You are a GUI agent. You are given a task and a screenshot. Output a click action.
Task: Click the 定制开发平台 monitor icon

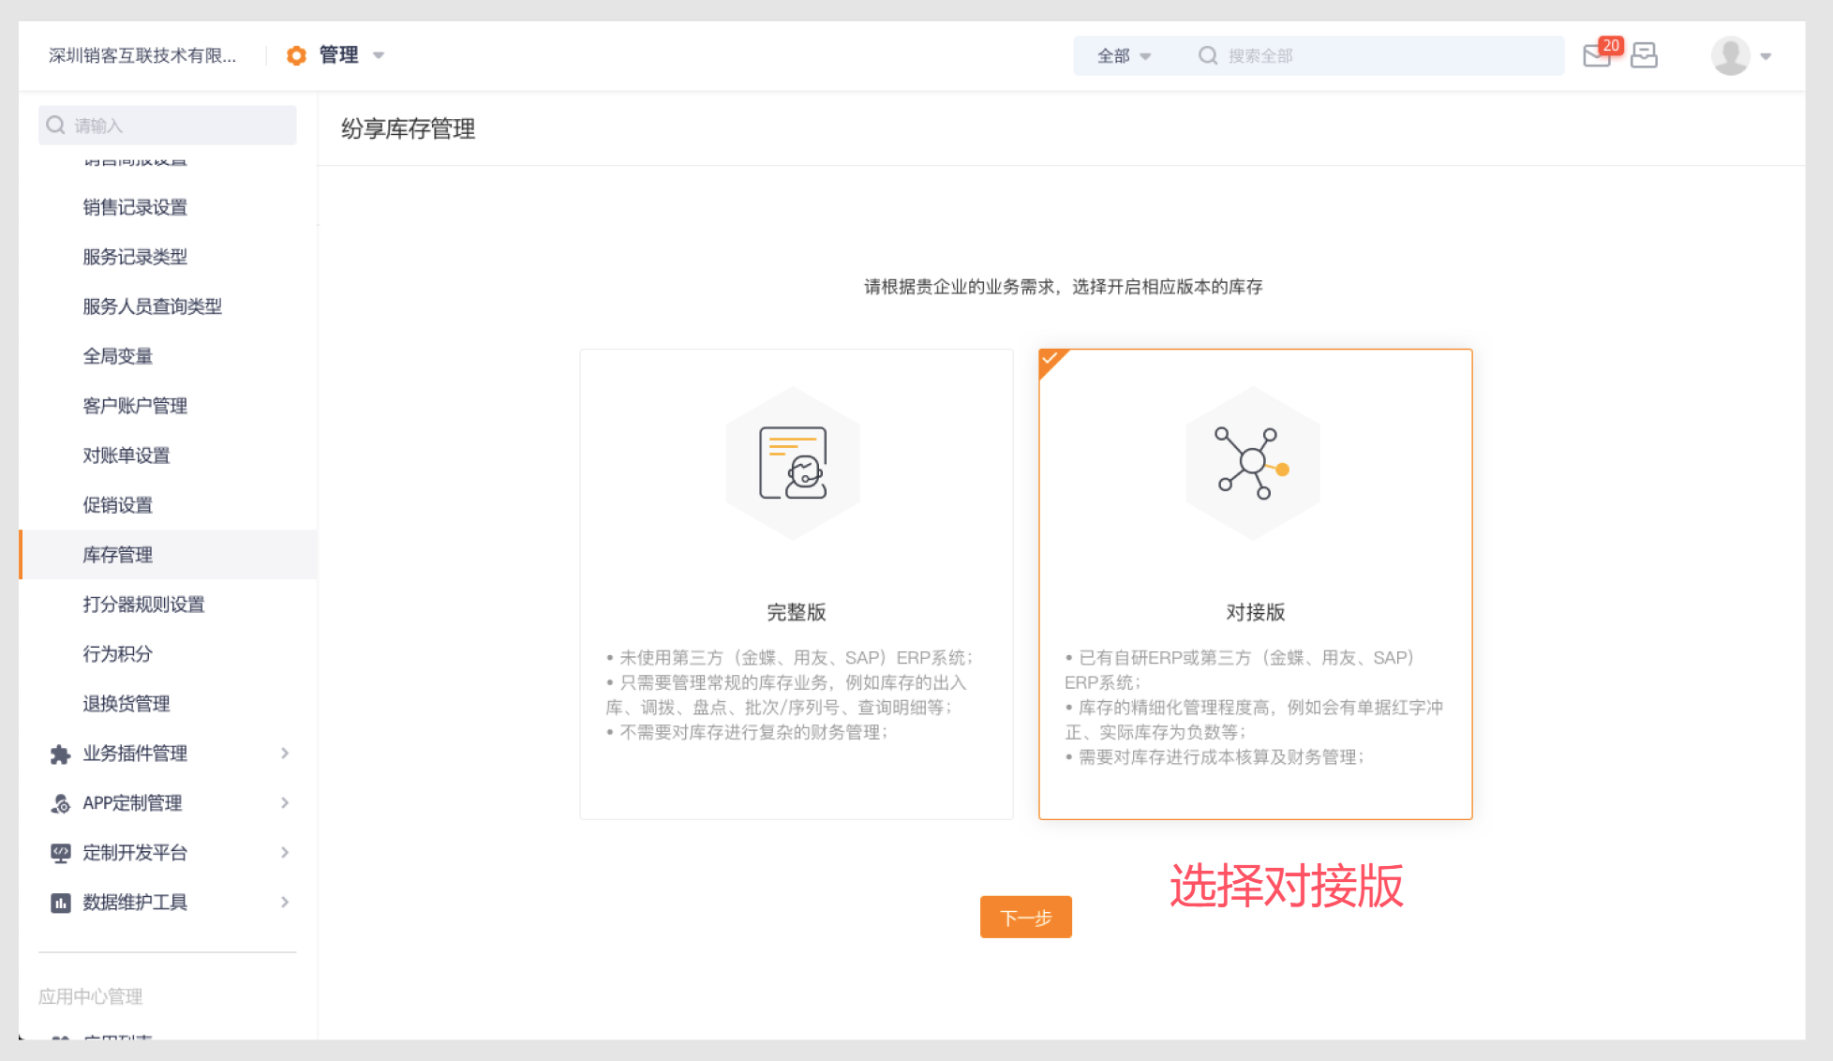tap(60, 853)
